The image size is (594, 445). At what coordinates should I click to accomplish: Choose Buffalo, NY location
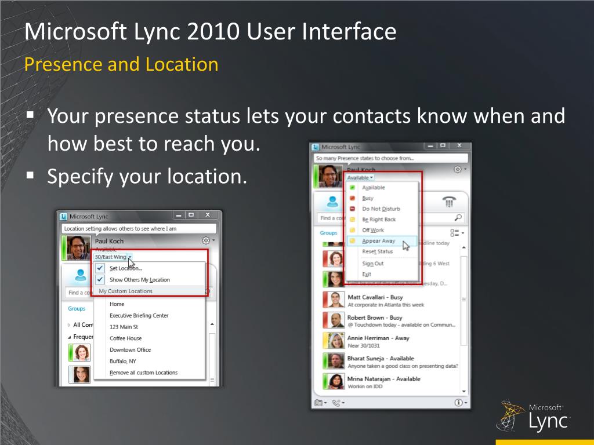149,361
